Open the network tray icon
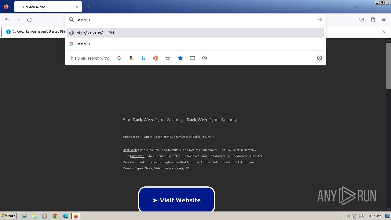Image resolution: width=391 pixels, height=220 pixels. (355, 216)
